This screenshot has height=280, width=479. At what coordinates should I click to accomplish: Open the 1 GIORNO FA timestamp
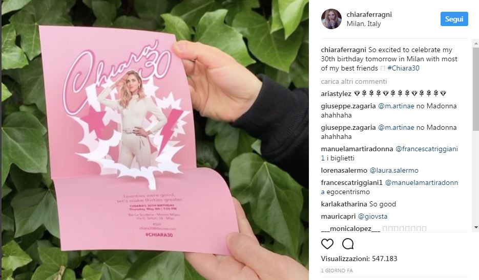tap(337, 271)
